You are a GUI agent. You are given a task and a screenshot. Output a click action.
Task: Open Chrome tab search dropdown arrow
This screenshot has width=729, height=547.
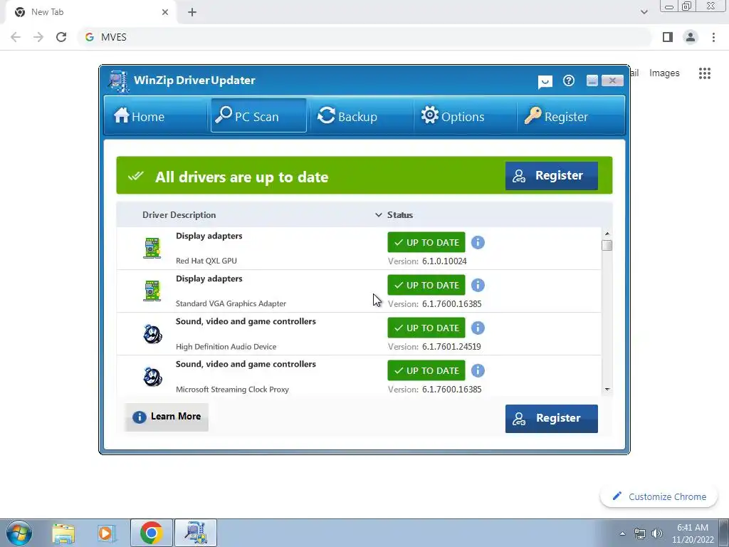[x=644, y=12]
